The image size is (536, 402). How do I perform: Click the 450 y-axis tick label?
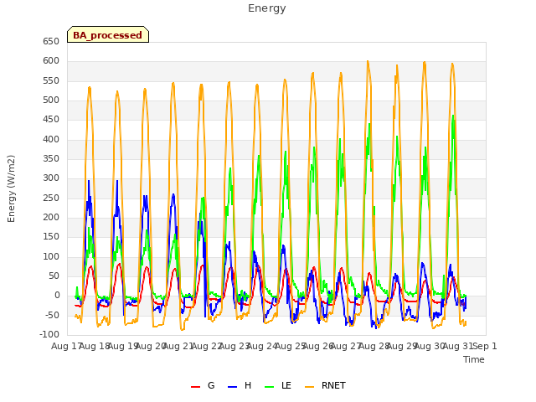[x=51, y=119]
